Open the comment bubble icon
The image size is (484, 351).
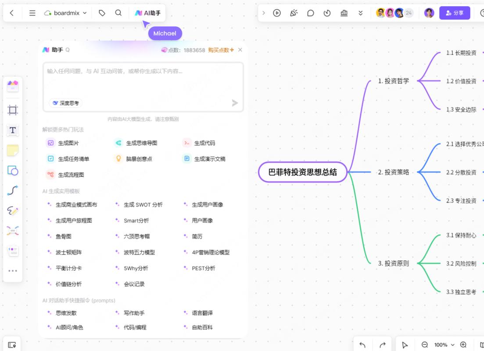(x=311, y=13)
